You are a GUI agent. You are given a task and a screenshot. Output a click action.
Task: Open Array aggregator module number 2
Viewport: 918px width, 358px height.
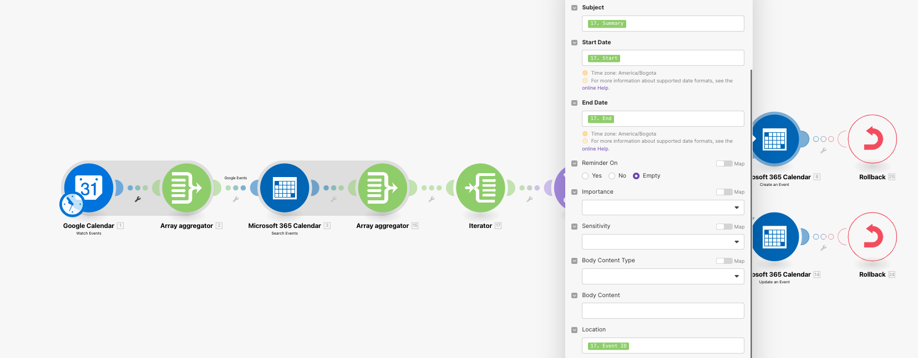[187, 188]
